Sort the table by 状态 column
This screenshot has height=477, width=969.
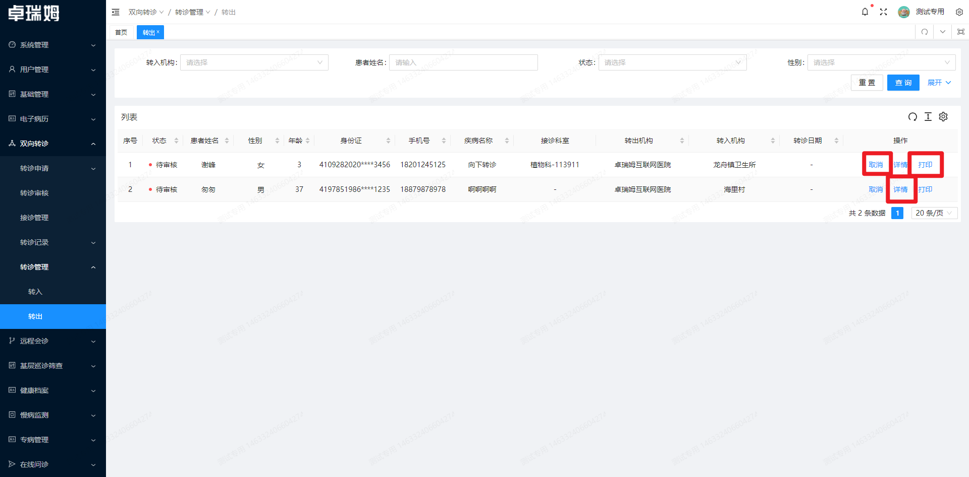point(176,141)
